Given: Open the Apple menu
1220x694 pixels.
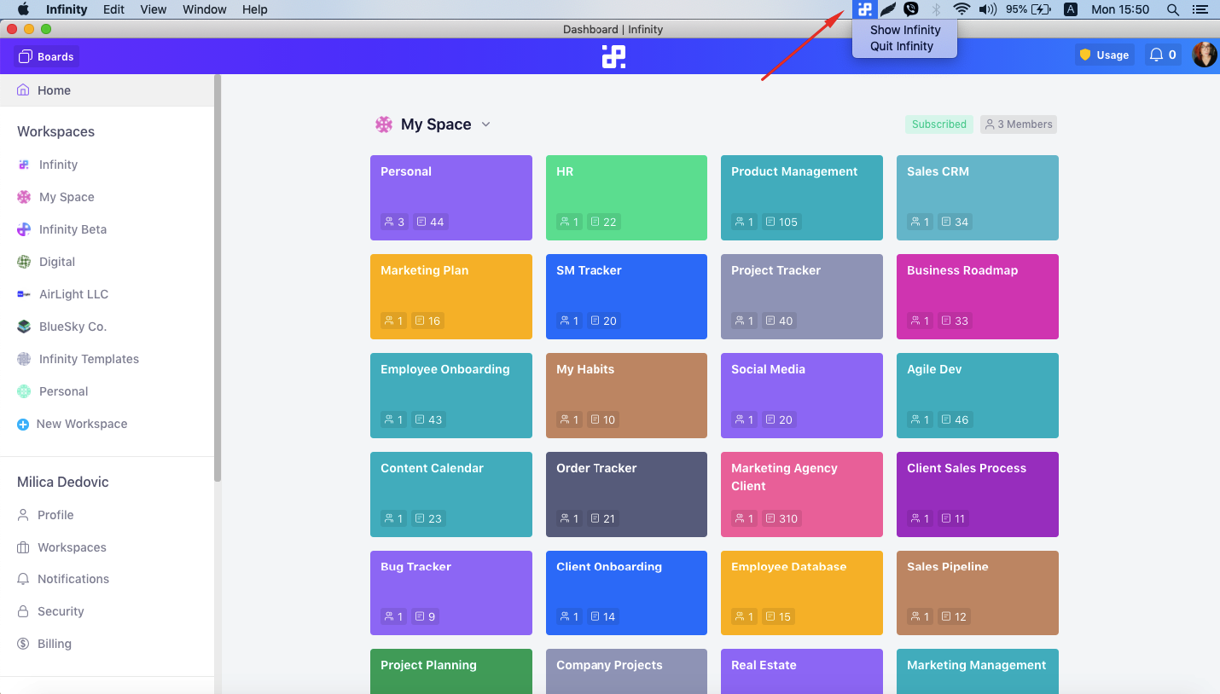Looking at the screenshot, I should (23, 9).
